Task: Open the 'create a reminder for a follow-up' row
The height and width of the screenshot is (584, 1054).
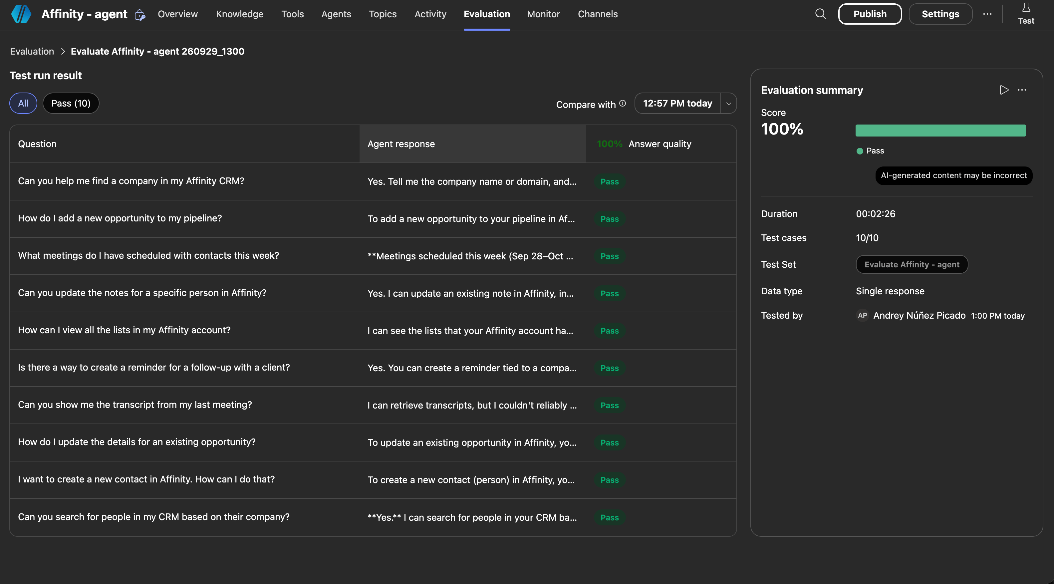Action: pos(373,368)
